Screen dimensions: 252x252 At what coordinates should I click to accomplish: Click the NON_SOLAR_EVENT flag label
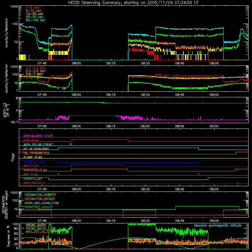pos(38,145)
